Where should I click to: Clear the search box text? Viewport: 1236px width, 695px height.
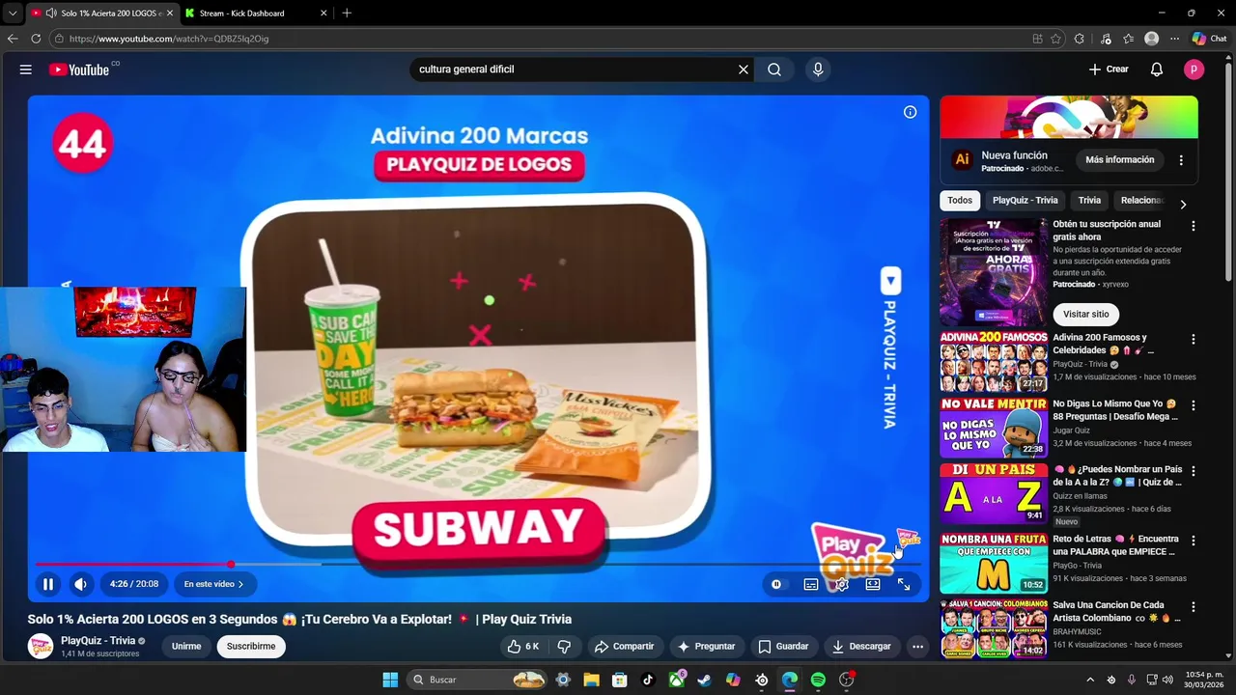tap(744, 69)
